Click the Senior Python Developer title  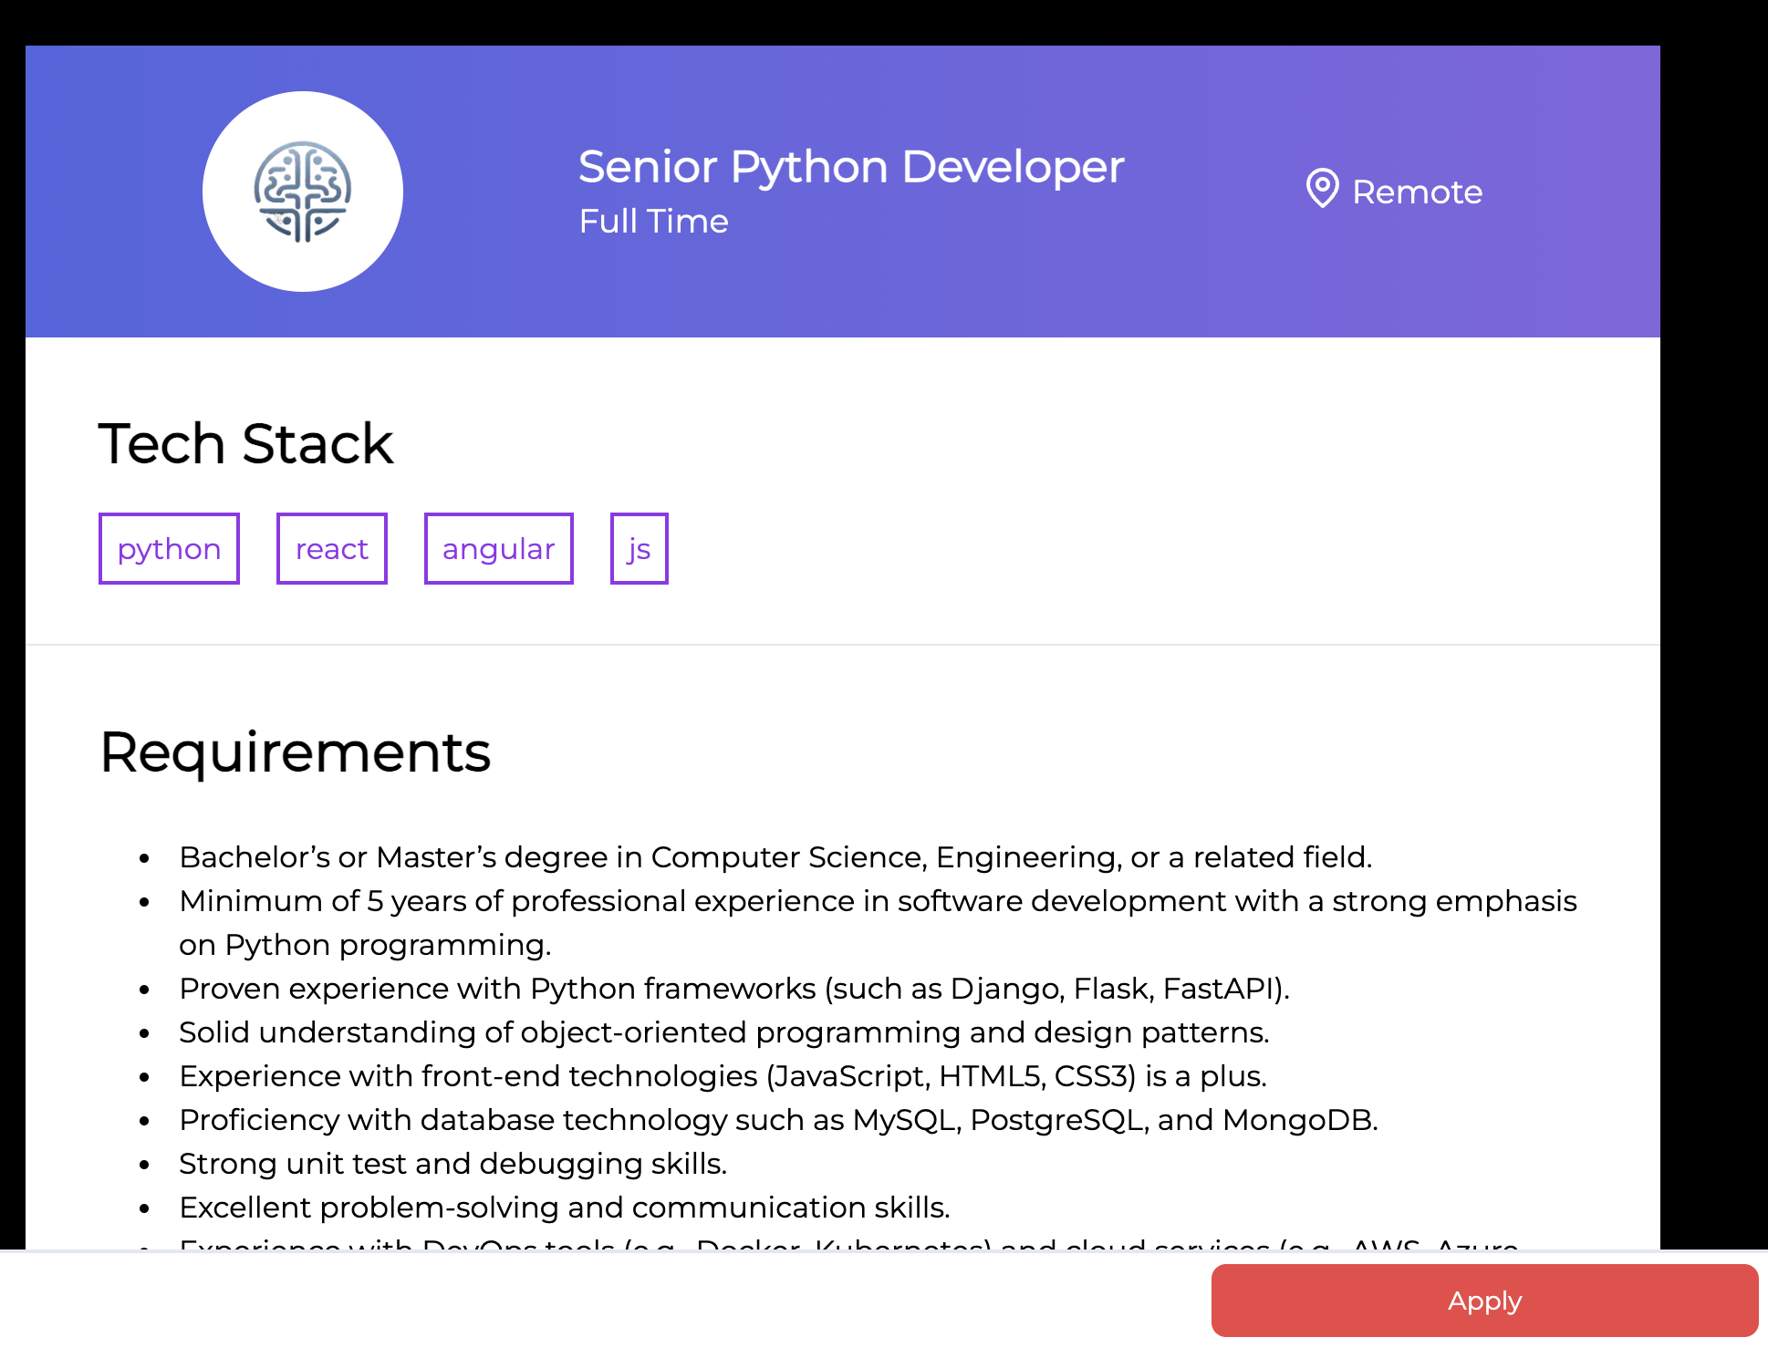[x=850, y=167]
